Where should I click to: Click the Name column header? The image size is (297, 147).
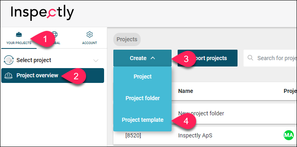185,91
